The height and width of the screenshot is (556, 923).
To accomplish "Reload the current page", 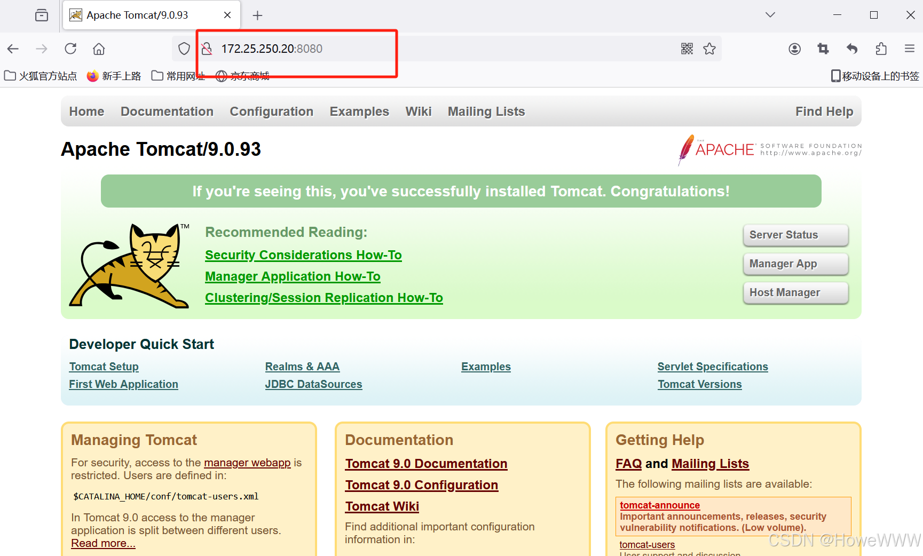I will click(x=70, y=49).
